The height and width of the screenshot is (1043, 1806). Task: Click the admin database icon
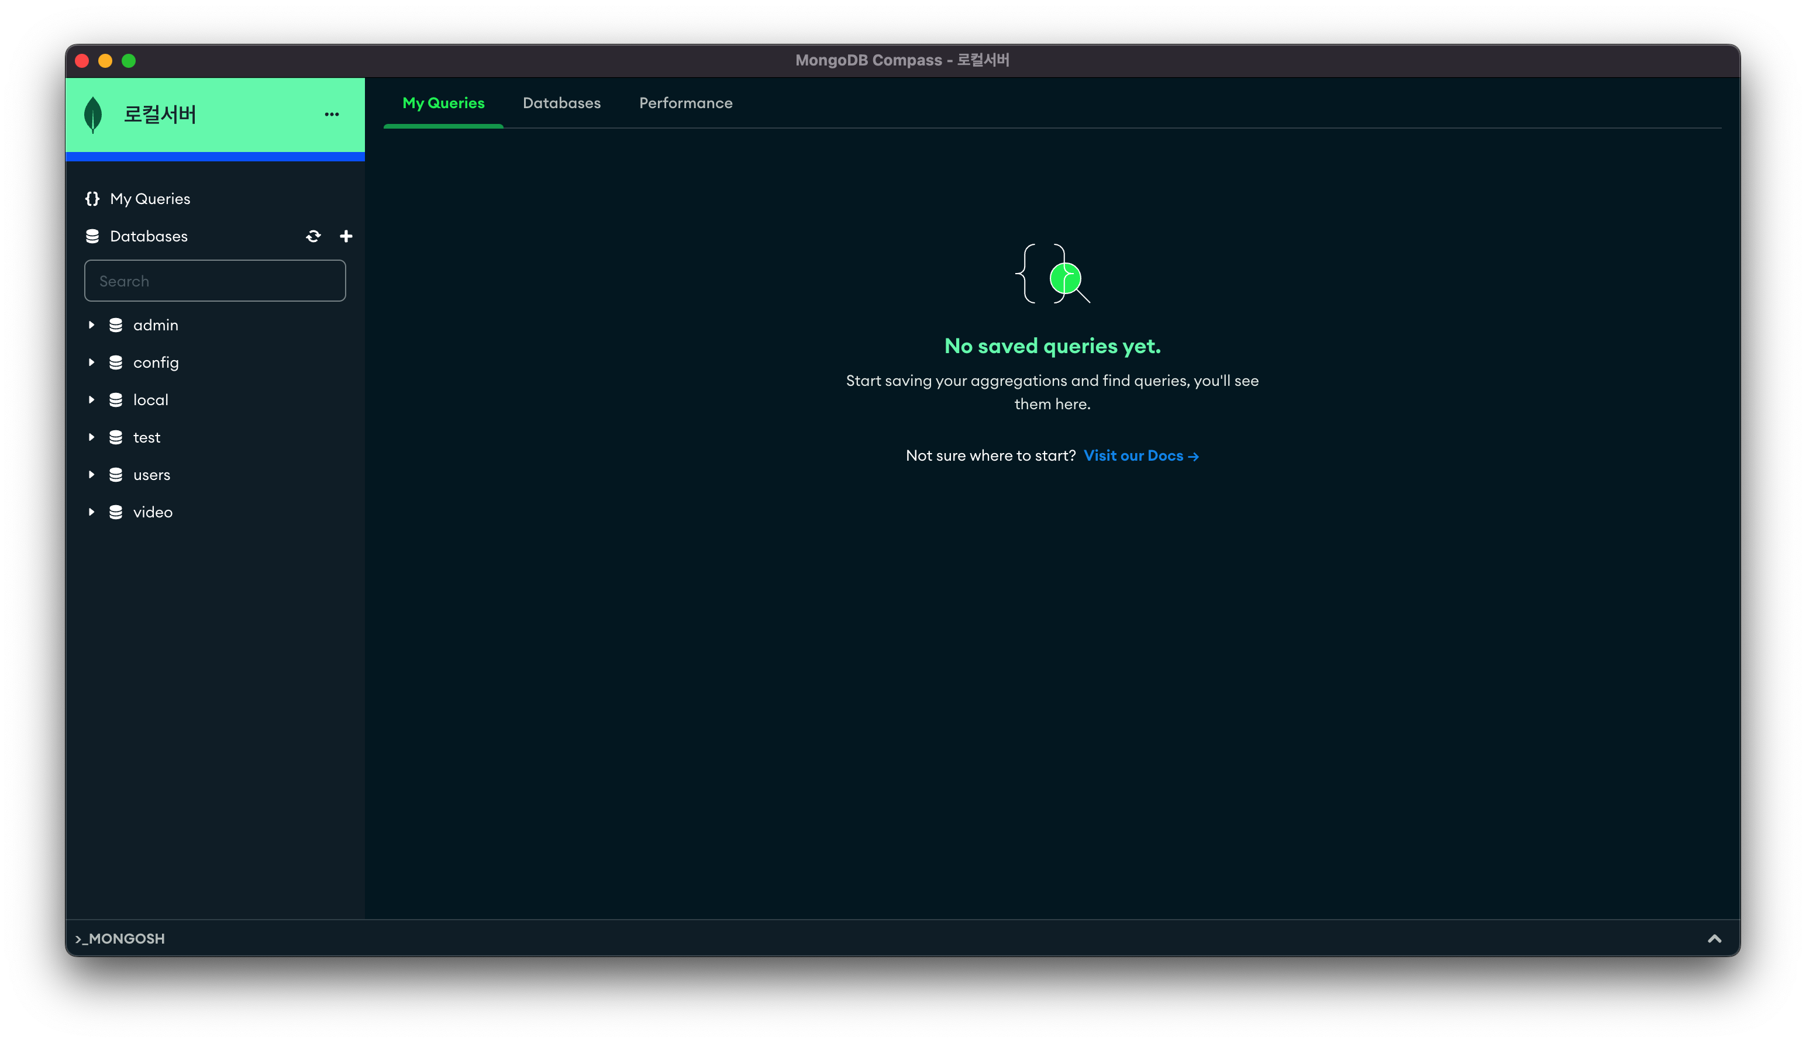(x=115, y=325)
